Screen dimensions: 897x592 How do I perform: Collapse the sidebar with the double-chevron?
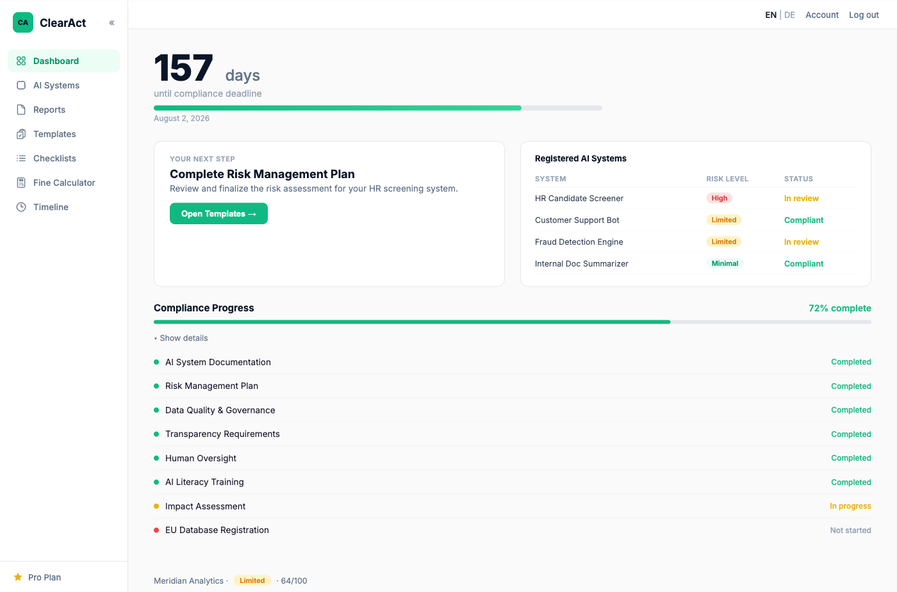point(111,22)
